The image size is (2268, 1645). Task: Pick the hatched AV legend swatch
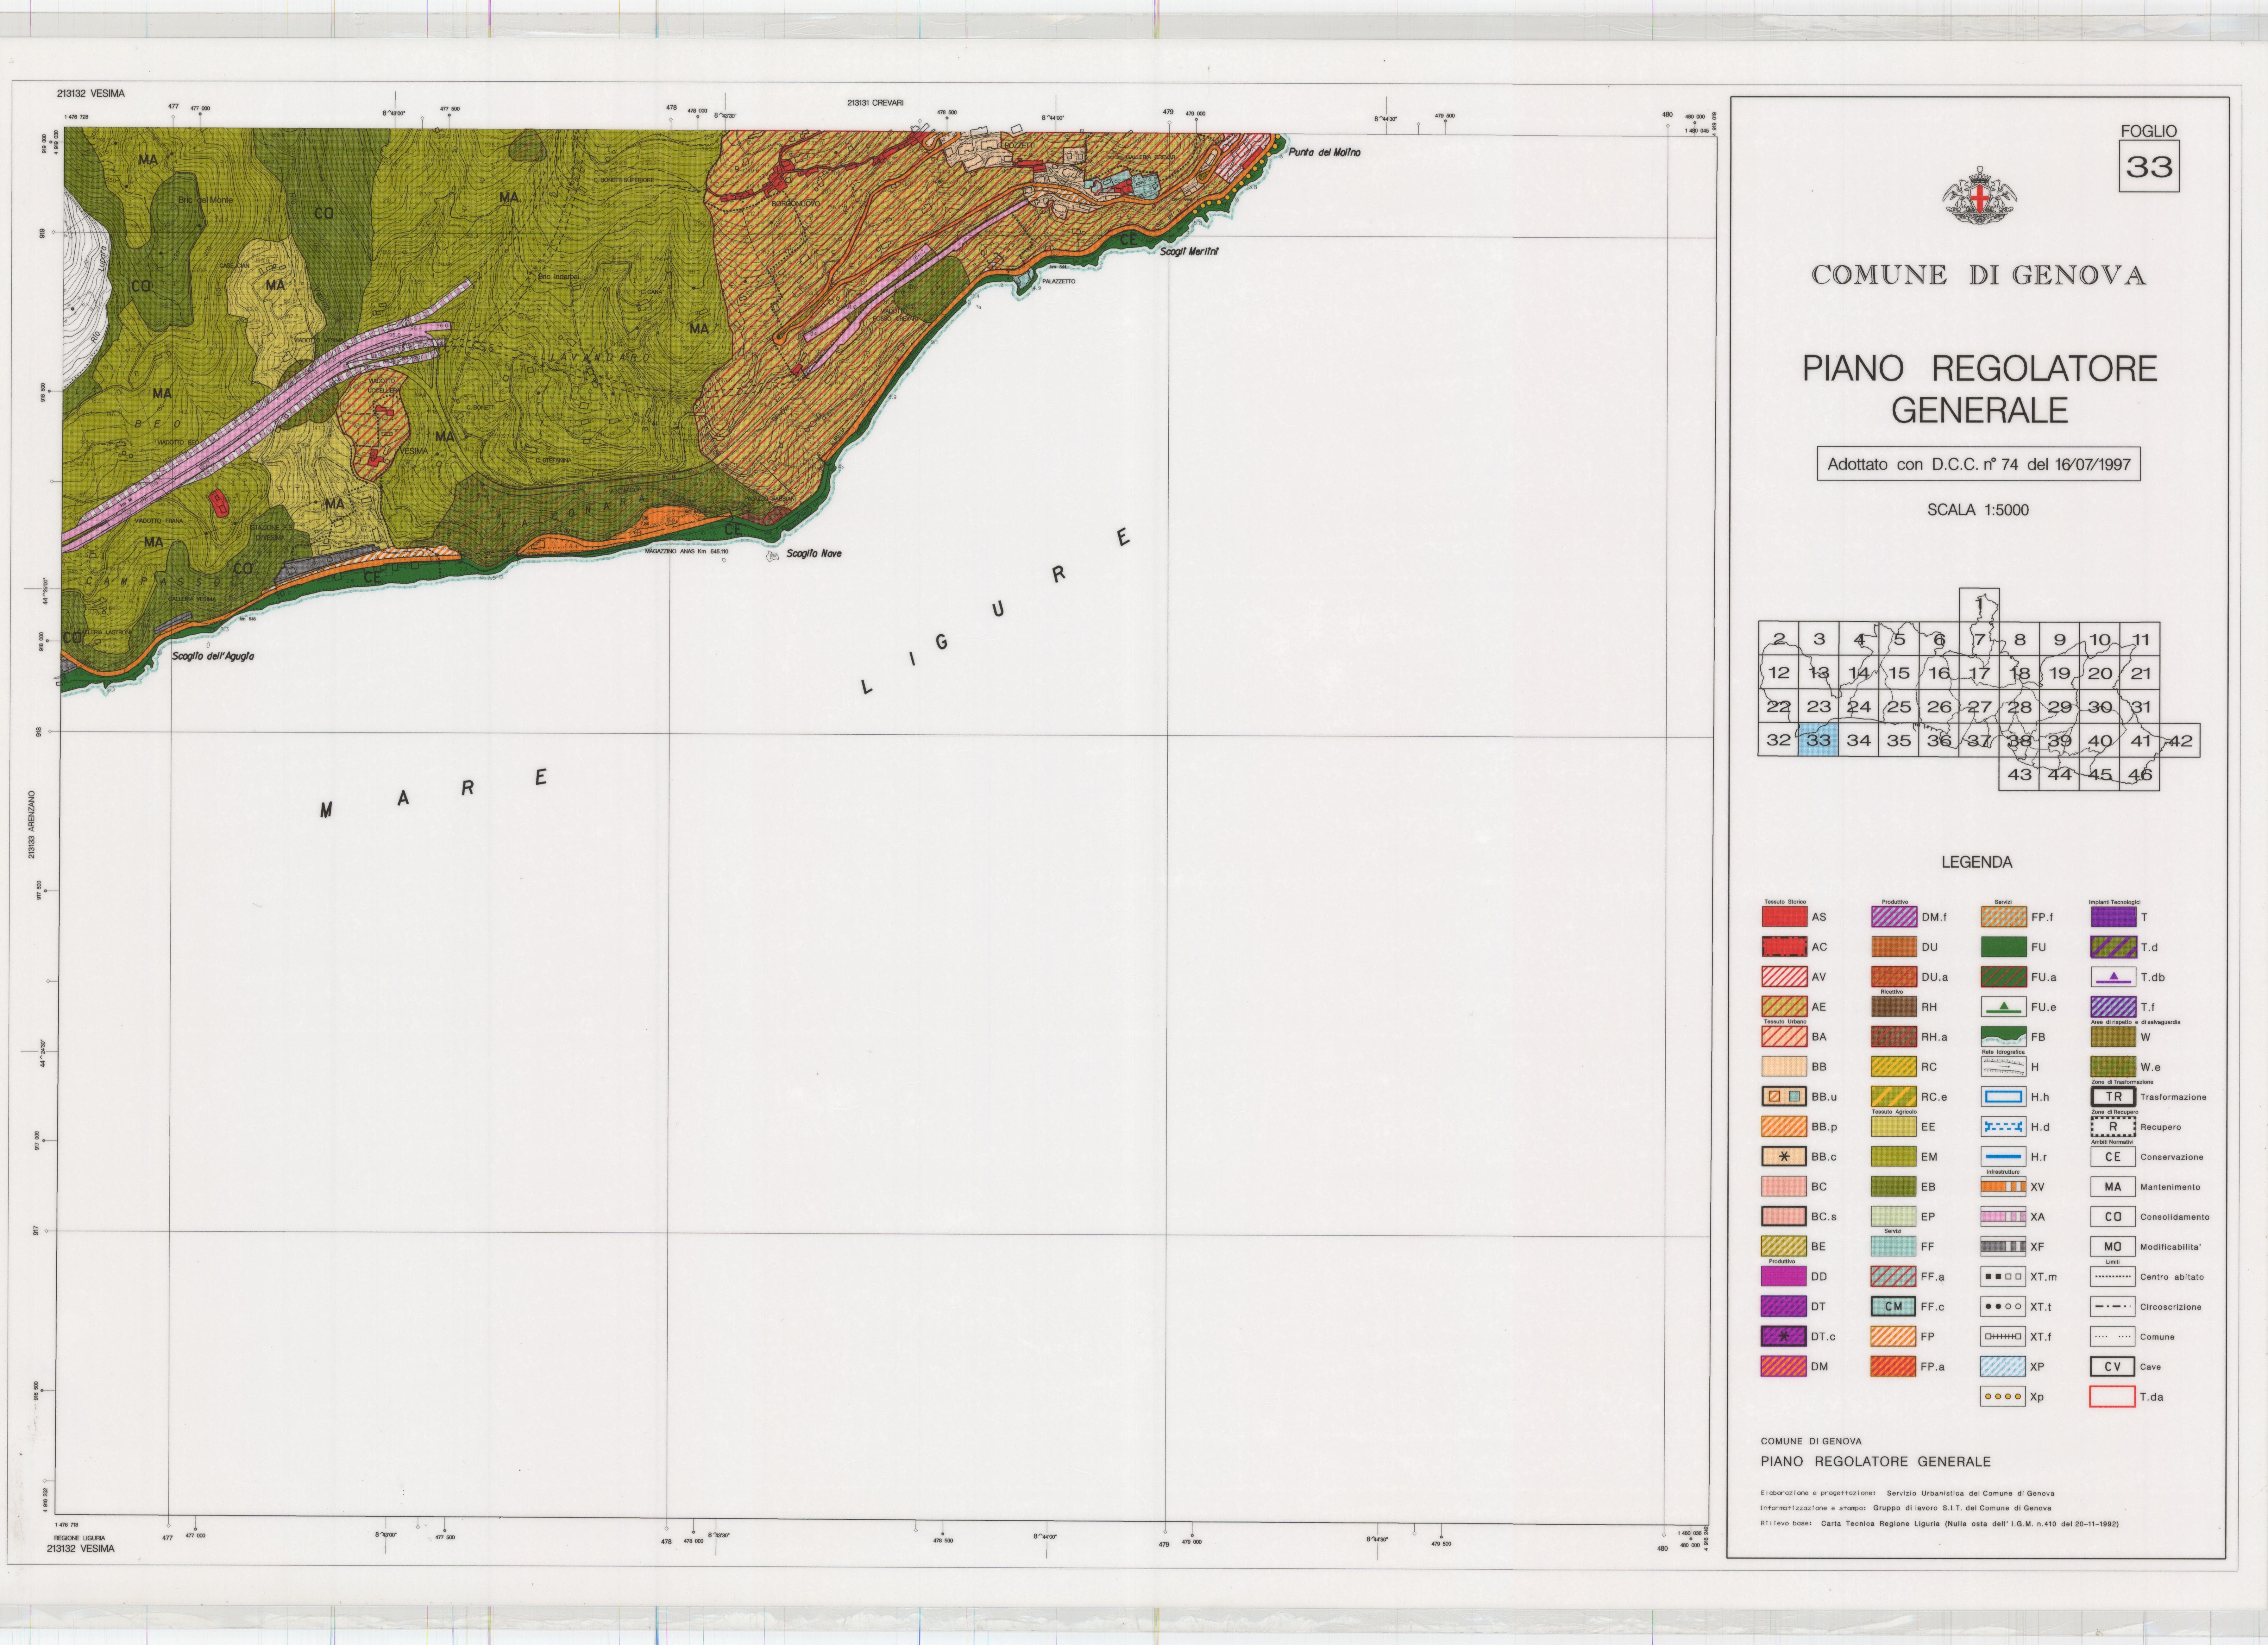point(1784,977)
